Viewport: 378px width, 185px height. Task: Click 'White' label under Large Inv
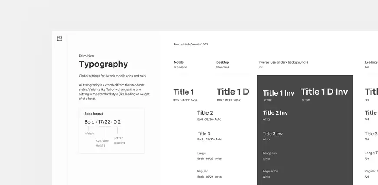point(267,159)
